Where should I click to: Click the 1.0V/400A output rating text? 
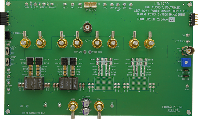87,41
